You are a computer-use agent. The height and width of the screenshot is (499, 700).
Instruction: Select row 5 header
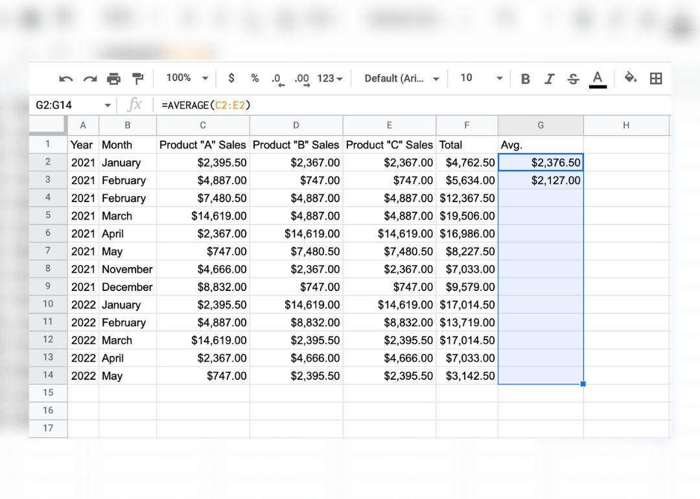(x=48, y=216)
